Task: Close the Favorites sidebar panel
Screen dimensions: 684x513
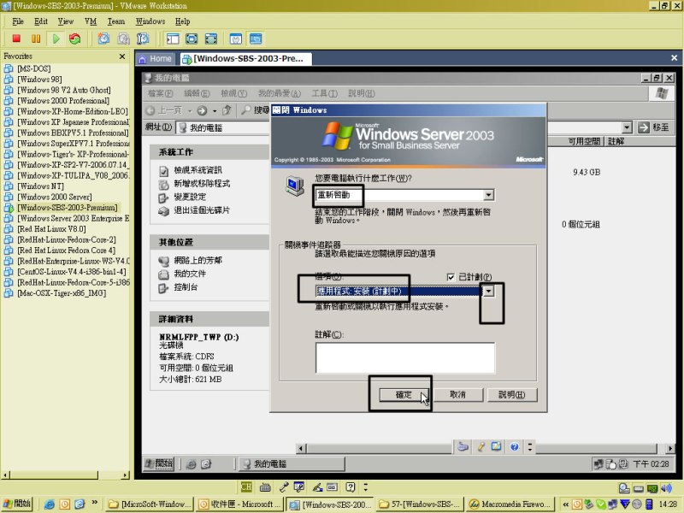Action: pyautogui.click(x=122, y=56)
